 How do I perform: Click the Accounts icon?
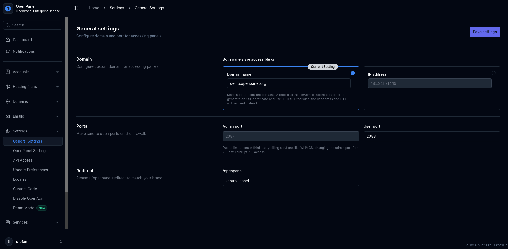tap(8, 72)
